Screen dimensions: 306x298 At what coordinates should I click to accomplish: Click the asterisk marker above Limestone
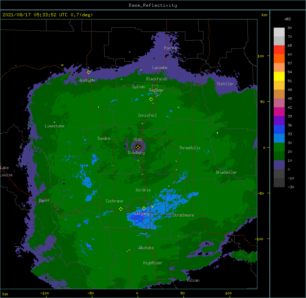(x=54, y=122)
